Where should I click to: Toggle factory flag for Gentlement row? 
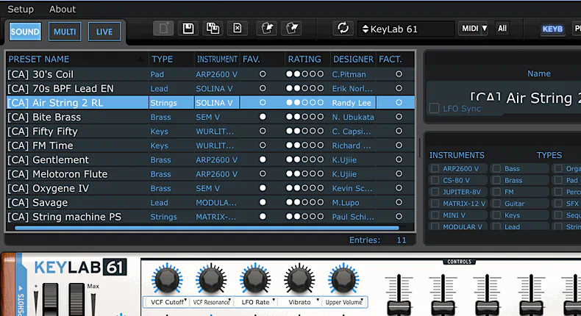pyautogui.click(x=399, y=159)
